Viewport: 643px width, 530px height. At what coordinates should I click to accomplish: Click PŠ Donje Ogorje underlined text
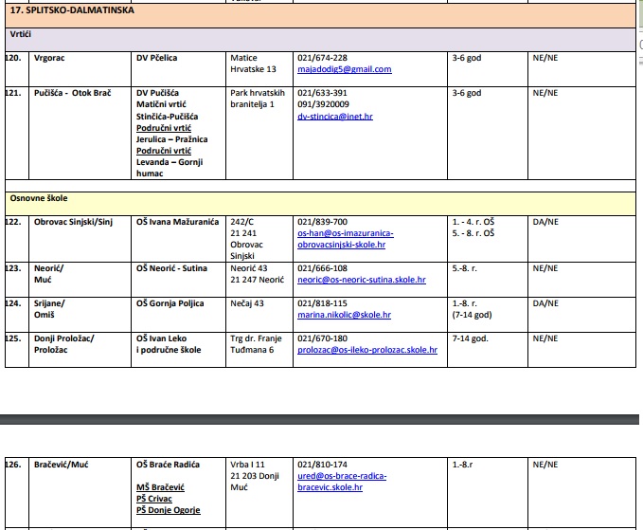[169, 510]
